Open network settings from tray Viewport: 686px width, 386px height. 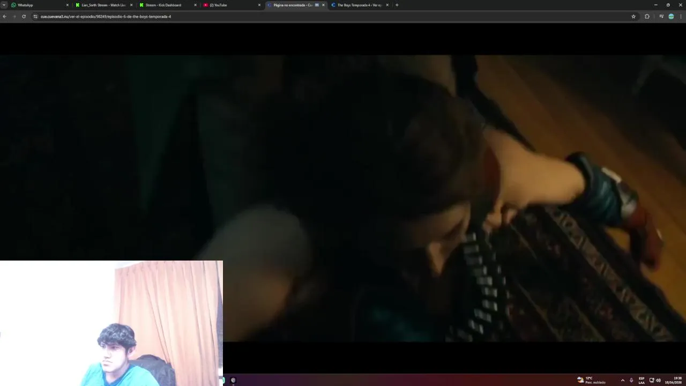pos(652,380)
